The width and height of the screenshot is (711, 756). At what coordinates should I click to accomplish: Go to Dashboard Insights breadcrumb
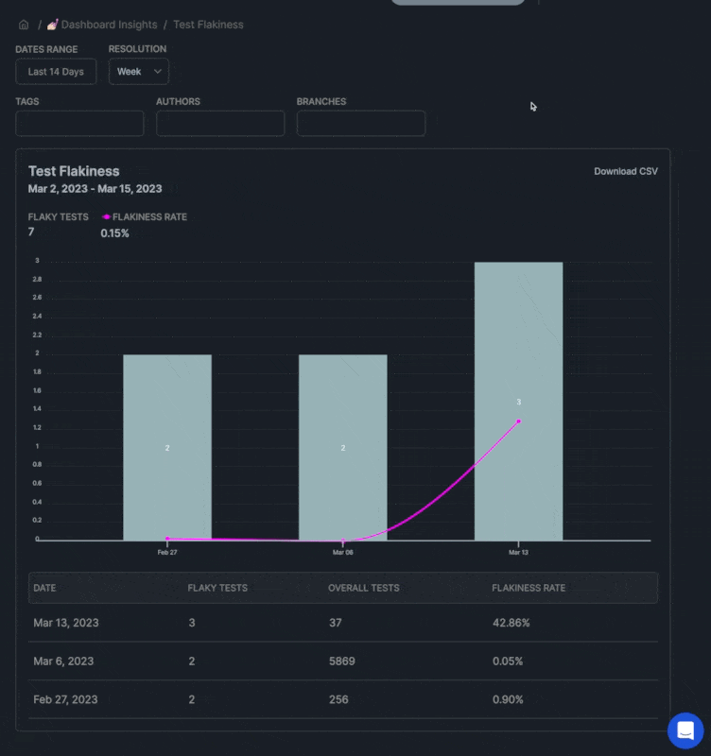point(109,25)
